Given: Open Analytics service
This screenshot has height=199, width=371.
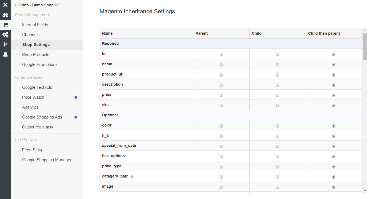Looking at the screenshot, I should click(x=30, y=107).
